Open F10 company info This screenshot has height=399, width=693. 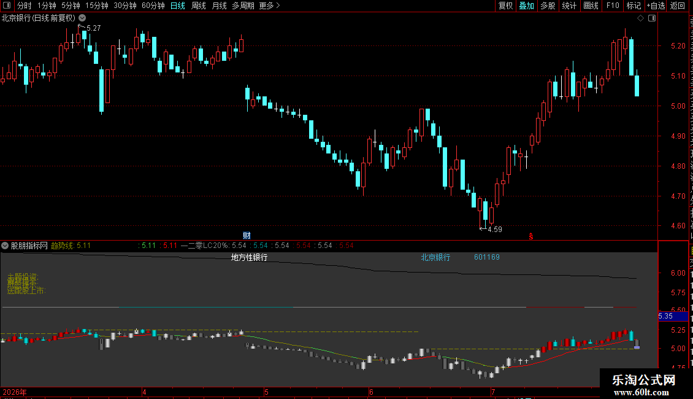click(x=613, y=6)
